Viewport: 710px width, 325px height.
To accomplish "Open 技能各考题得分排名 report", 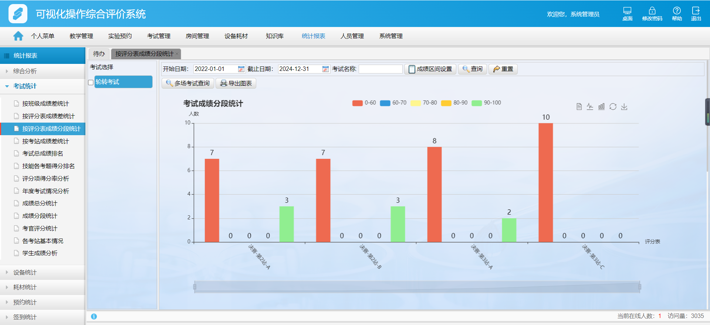I will (x=48, y=166).
